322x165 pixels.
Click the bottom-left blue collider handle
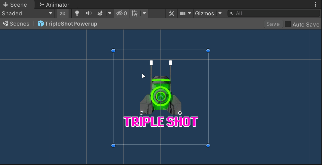click(113, 145)
